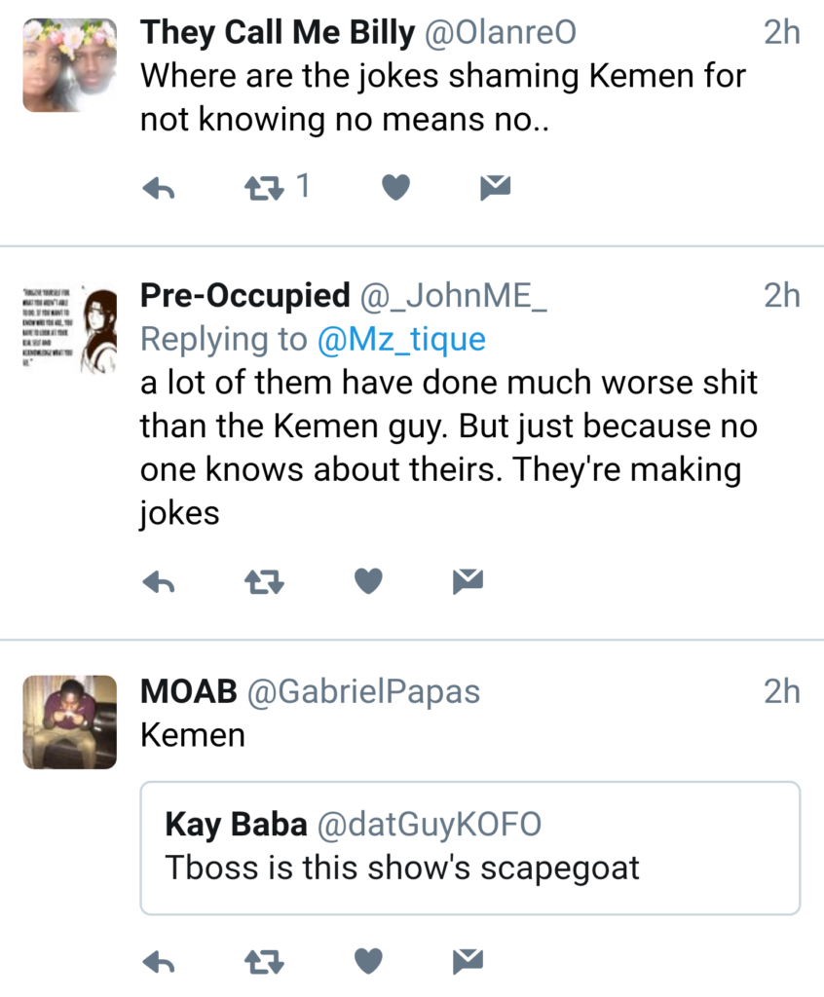Reply to Pre-Occupied's tweet

pos(158,582)
